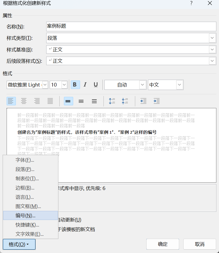219x253 pixels.
Task: Click the 优先级: 6 description text
Action: point(95,188)
